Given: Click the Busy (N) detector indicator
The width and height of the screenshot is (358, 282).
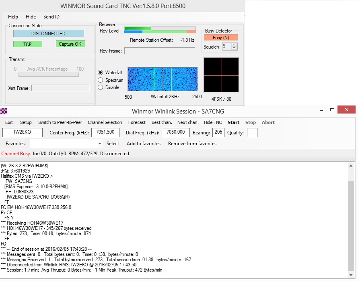Looking at the screenshot, I should 221,38.
